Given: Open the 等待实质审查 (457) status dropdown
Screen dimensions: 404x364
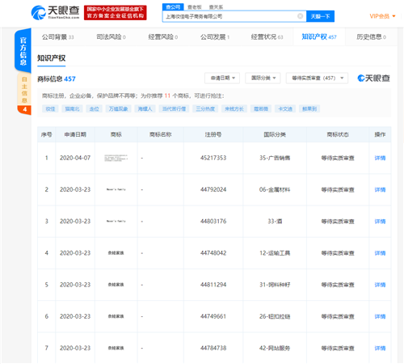Looking at the screenshot, I should point(317,78).
